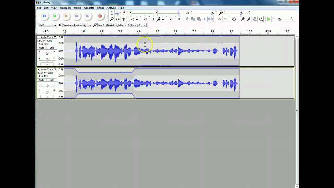Select the Multi-Tool mode asterisk
This screenshot has height=188, width=334.
124,19
